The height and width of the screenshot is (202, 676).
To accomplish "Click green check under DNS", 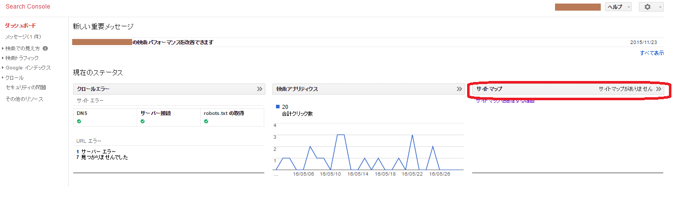I will click(x=79, y=121).
